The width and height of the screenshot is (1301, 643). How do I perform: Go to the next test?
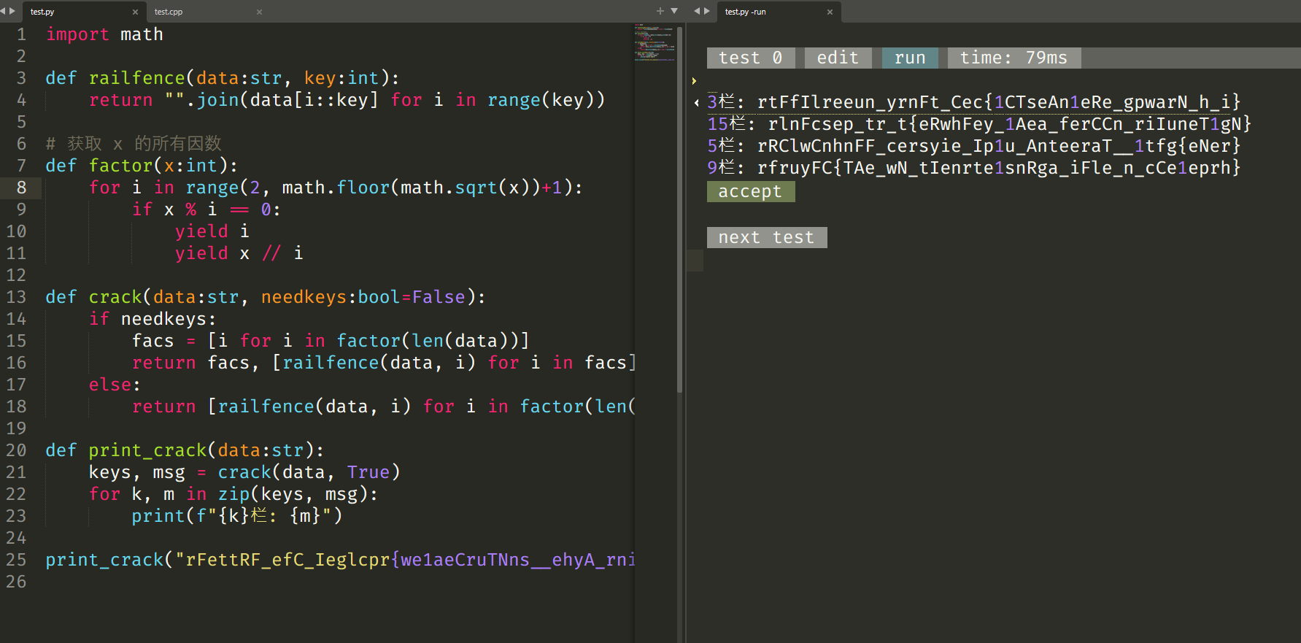pos(766,237)
